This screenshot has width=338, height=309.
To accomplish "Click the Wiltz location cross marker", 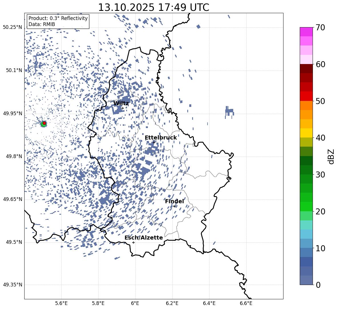I will 122,108.
